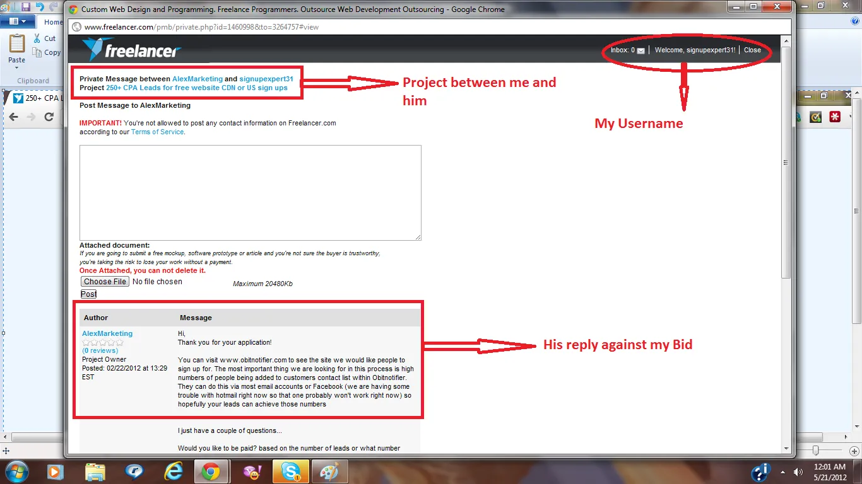Click the checkmark extension icon in browser
This screenshot has width=862, height=484.
coord(816,117)
